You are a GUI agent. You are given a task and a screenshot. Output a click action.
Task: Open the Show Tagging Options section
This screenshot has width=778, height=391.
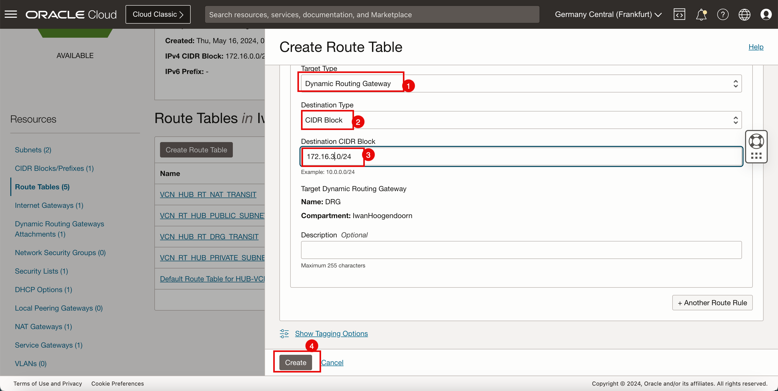pos(331,334)
